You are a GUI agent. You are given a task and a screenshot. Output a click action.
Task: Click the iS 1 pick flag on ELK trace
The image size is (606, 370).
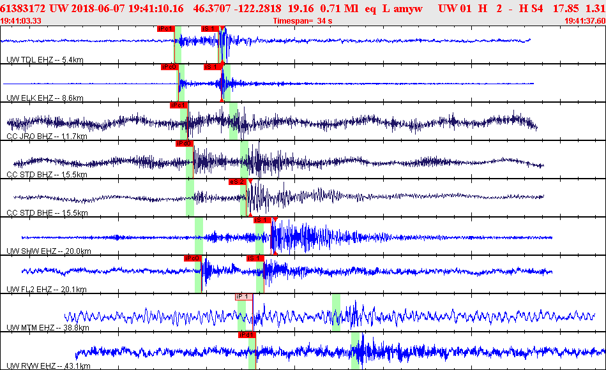point(213,67)
